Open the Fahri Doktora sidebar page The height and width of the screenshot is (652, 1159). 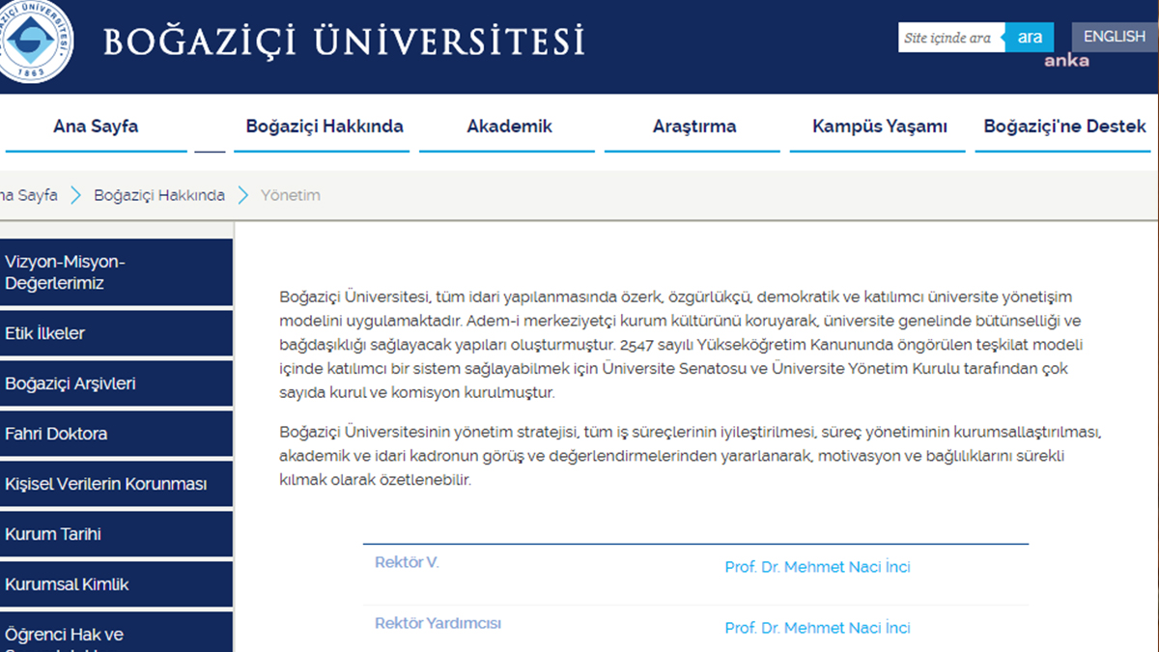tap(116, 433)
